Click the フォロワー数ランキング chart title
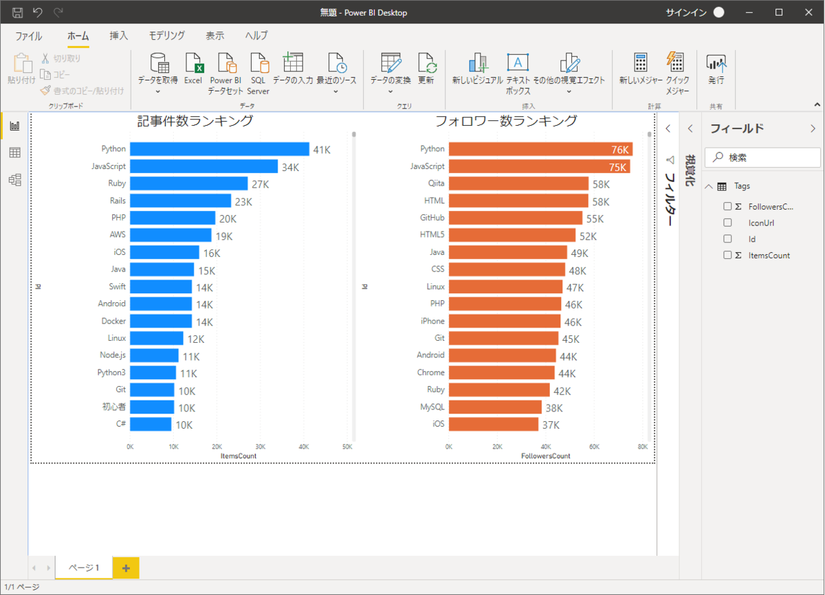825x595 pixels. pyautogui.click(x=506, y=121)
